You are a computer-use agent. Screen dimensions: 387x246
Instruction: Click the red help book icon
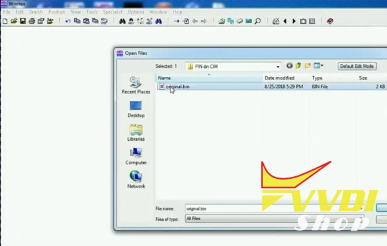330,21
